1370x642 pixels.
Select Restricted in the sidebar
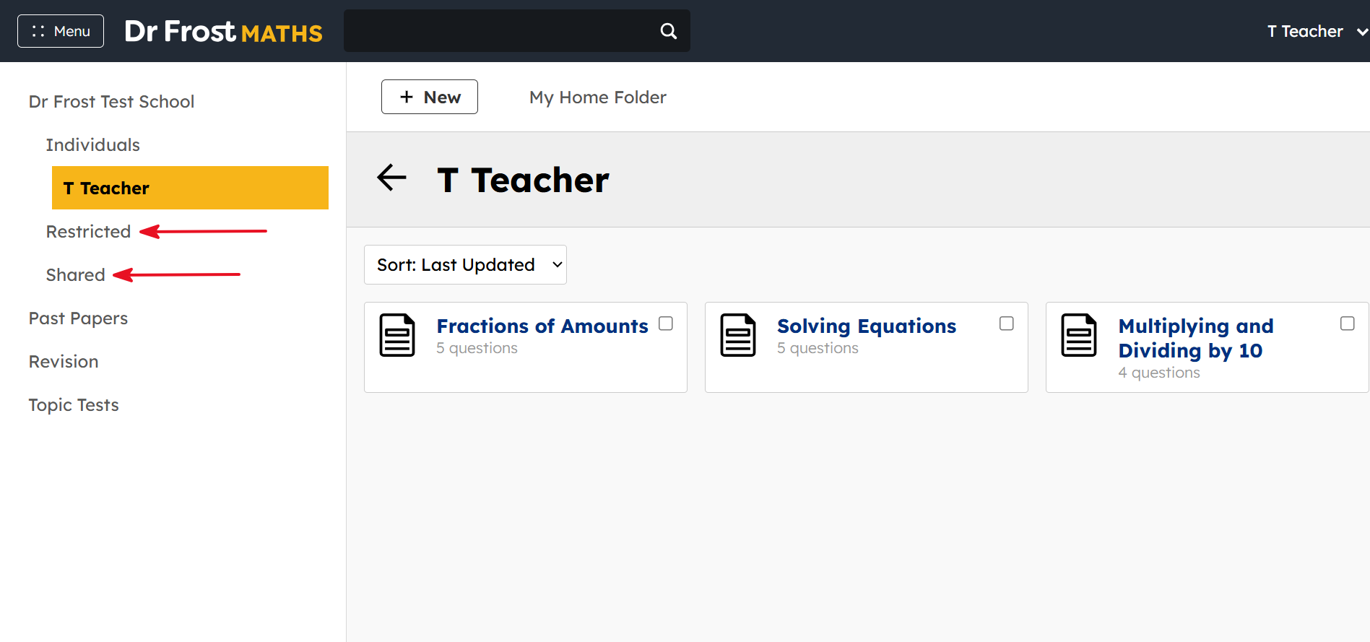tap(88, 231)
